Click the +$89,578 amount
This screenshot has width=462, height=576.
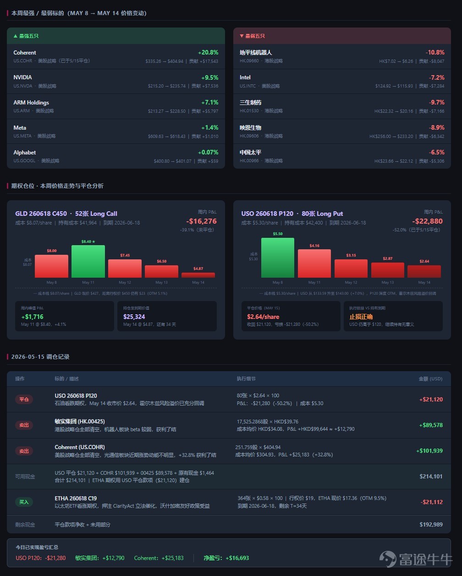431,425
